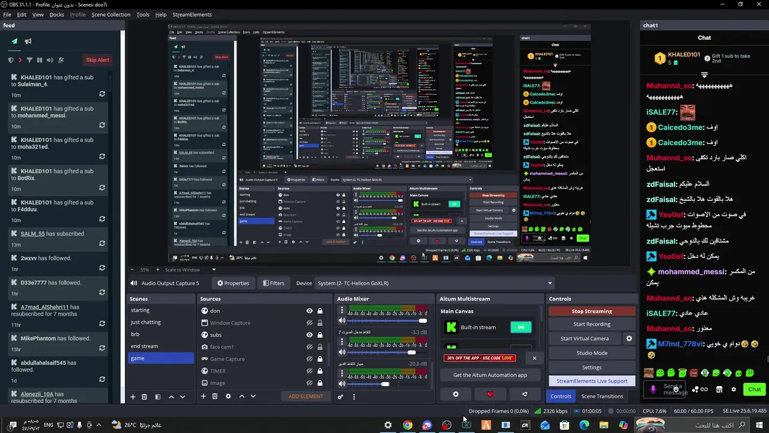The height and width of the screenshot is (433, 769).
Task: Move the selected scene down
Action: [183, 397]
